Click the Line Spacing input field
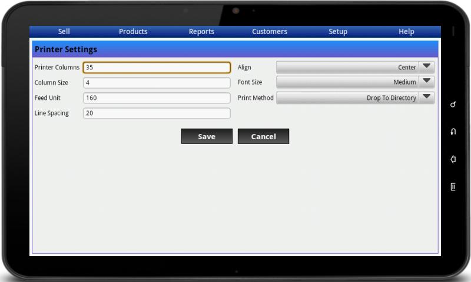471x282 pixels. pyautogui.click(x=157, y=113)
